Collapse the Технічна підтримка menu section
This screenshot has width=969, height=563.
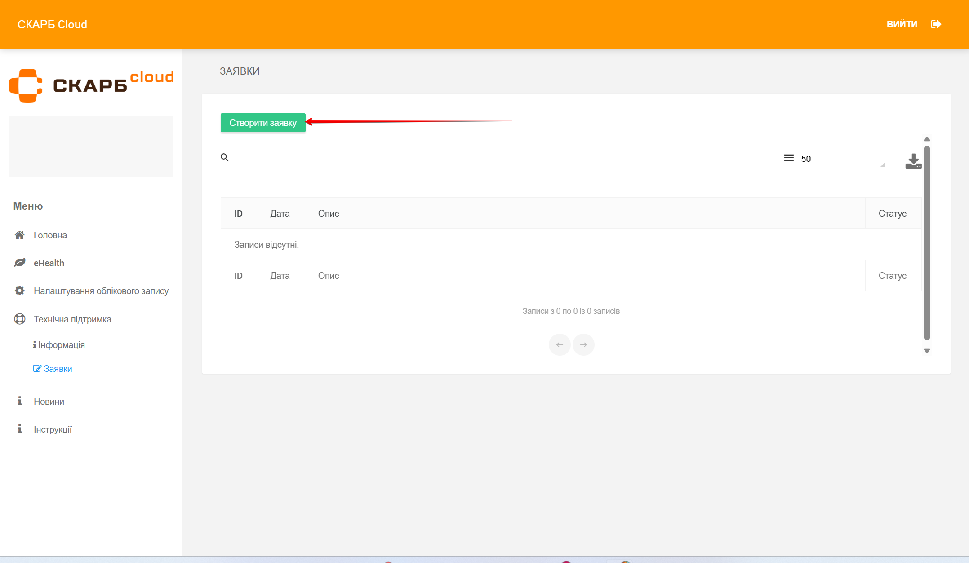pos(72,319)
